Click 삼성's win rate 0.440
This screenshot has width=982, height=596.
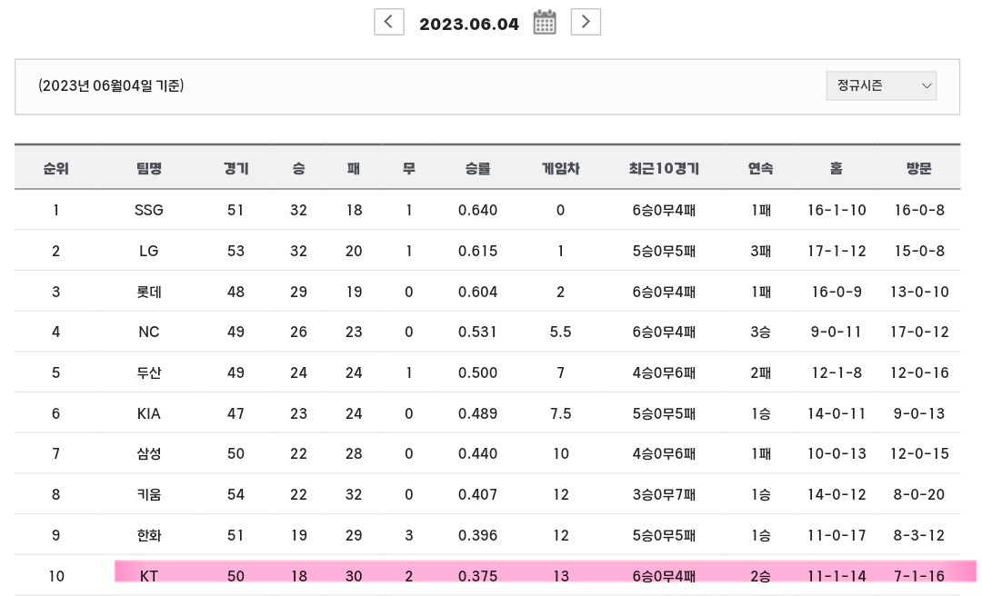pyautogui.click(x=478, y=453)
